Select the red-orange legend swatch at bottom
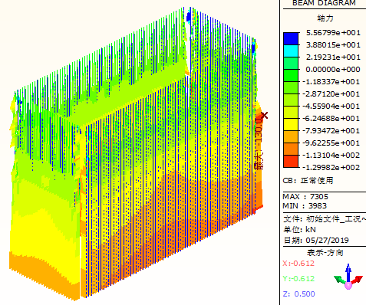Screen dimensions: 366x305 [x=291, y=161]
